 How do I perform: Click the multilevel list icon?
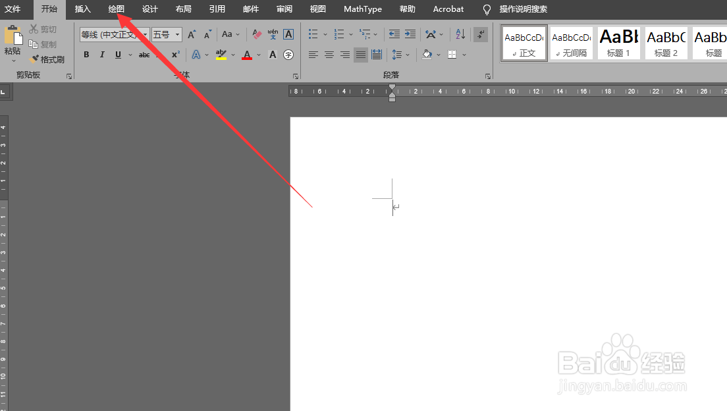tap(365, 34)
